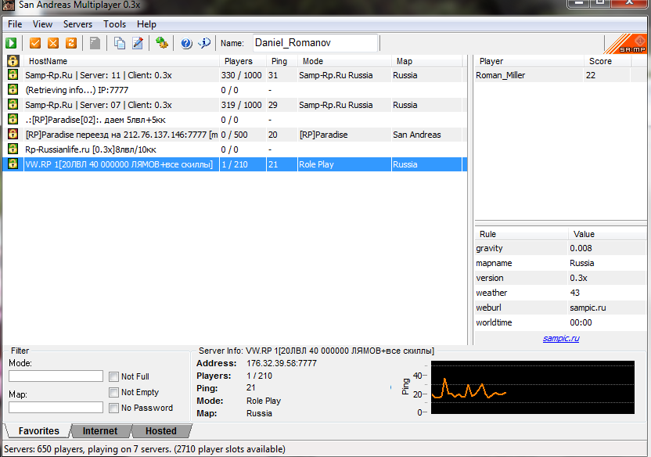651x457 pixels.
Task: Click the orange checkmark Add Server icon
Action: point(35,43)
